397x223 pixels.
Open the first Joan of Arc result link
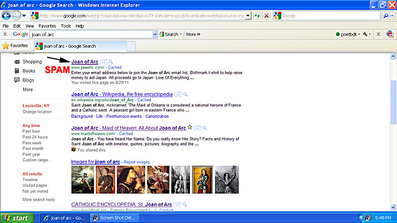point(85,62)
